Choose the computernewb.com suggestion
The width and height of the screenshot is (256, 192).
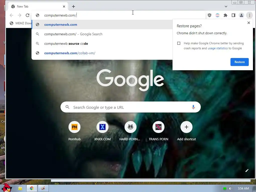coord(102,24)
